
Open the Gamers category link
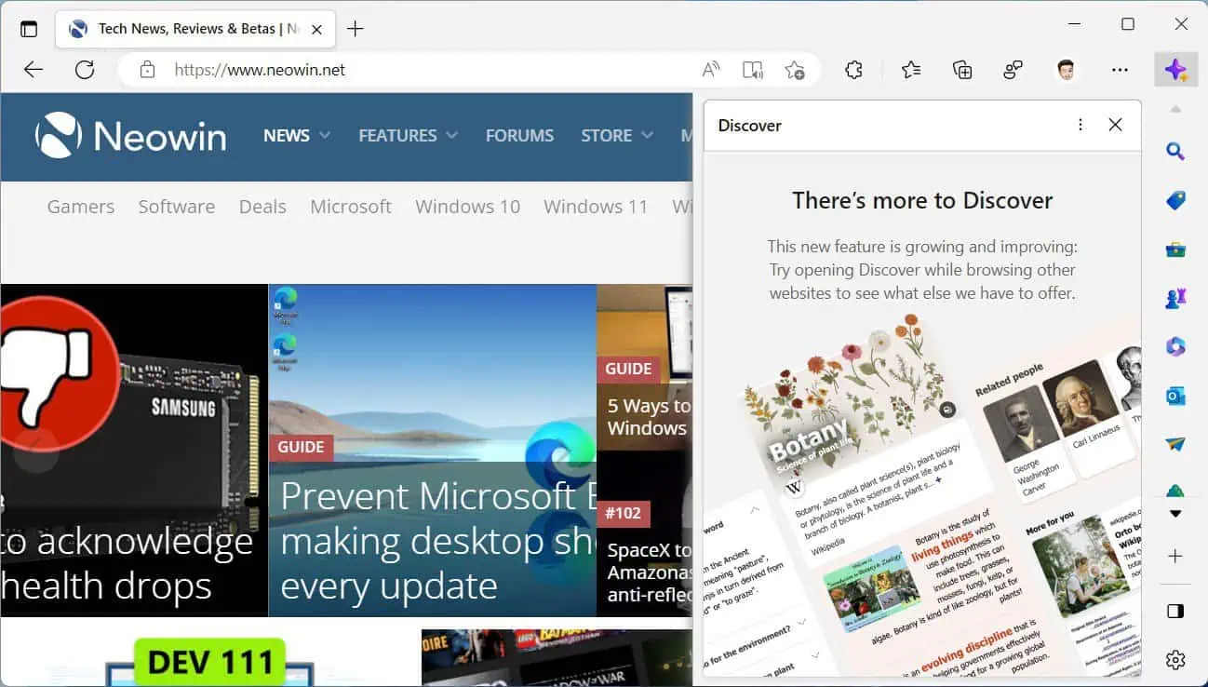pos(81,207)
